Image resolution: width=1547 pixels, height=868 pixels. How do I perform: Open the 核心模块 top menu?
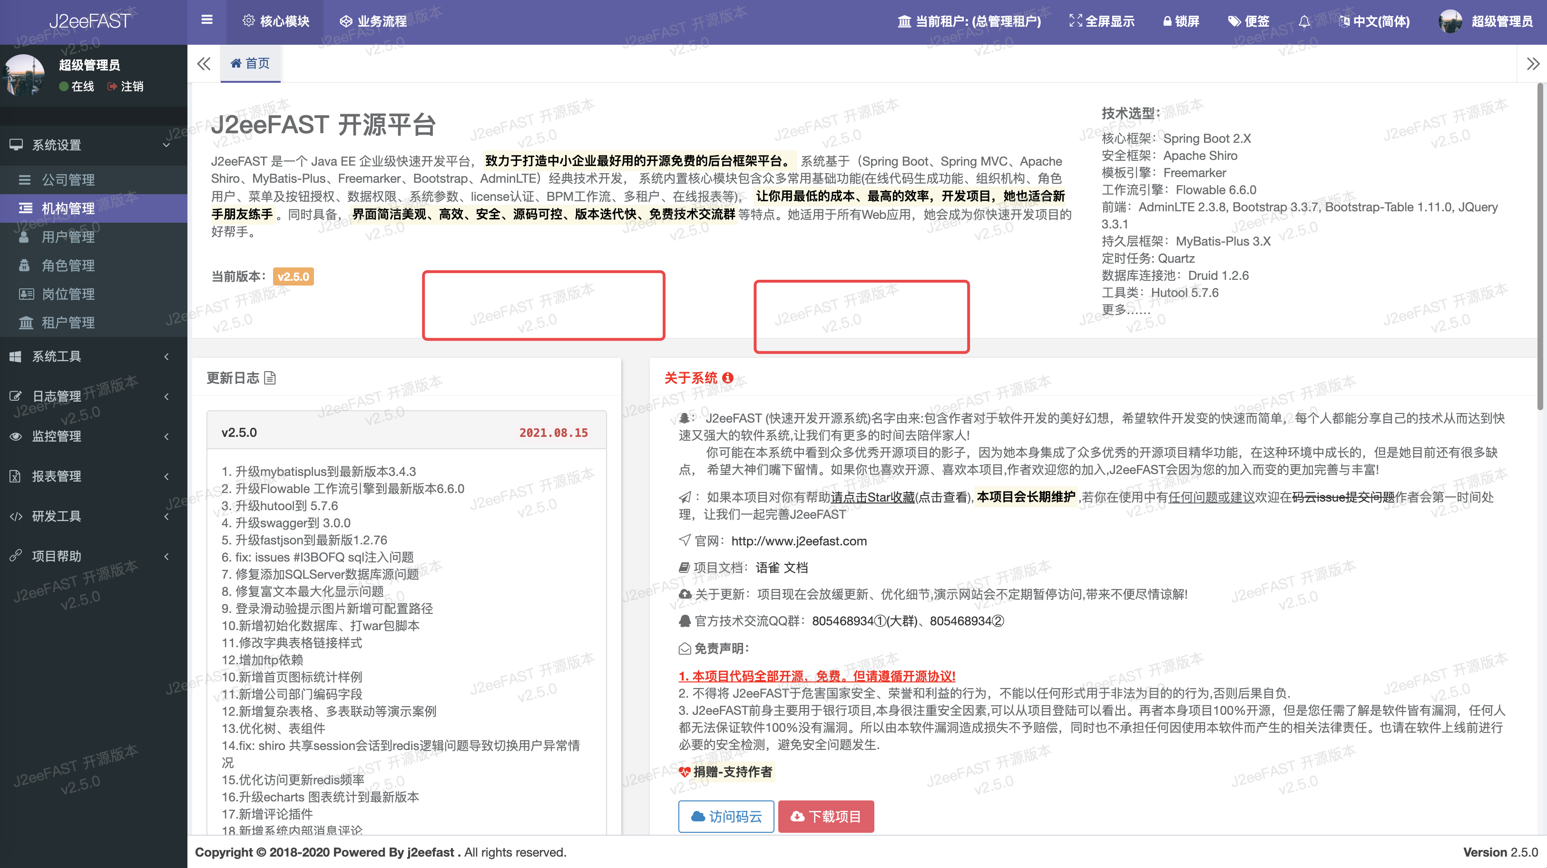[x=275, y=21]
